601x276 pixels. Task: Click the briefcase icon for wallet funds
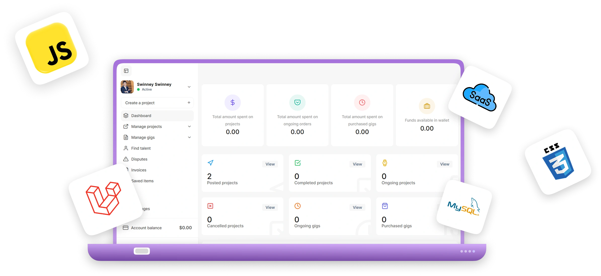(x=427, y=106)
